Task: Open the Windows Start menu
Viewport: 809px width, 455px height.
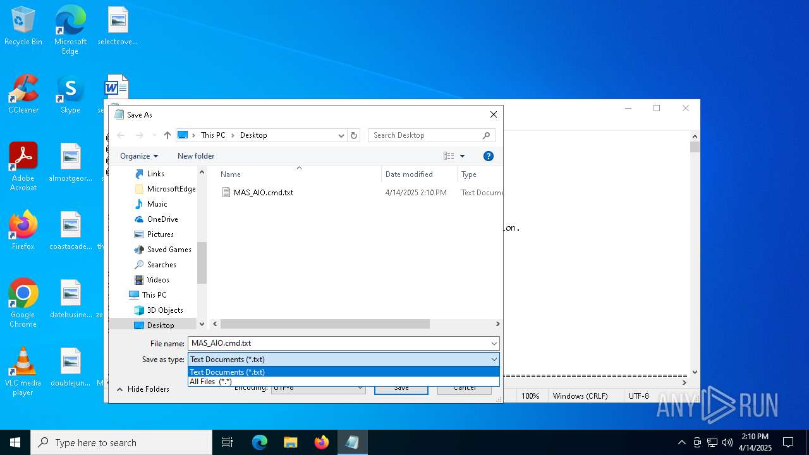Action: 15,442
